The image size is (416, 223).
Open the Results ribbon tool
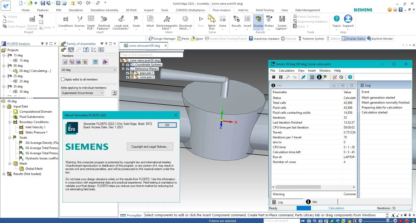[236, 22]
